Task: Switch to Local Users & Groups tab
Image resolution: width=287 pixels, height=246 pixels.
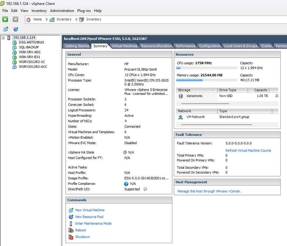Action: coord(241,46)
